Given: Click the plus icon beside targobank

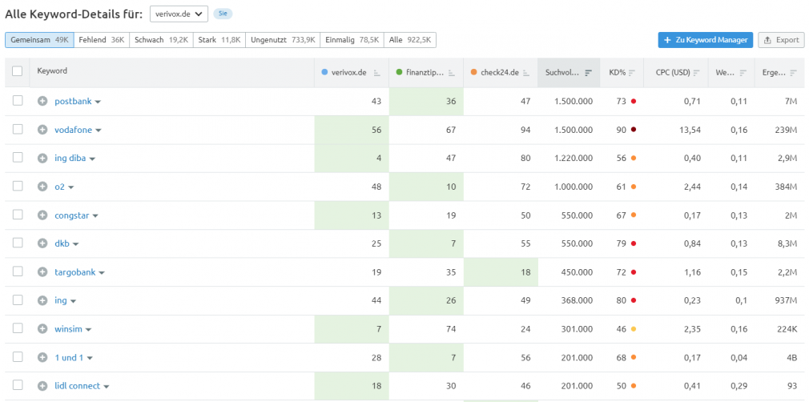Looking at the screenshot, I should [42, 271].
